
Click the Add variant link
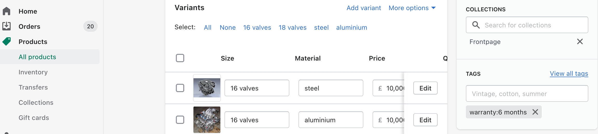pyautogui.click(x=364, y=8)
